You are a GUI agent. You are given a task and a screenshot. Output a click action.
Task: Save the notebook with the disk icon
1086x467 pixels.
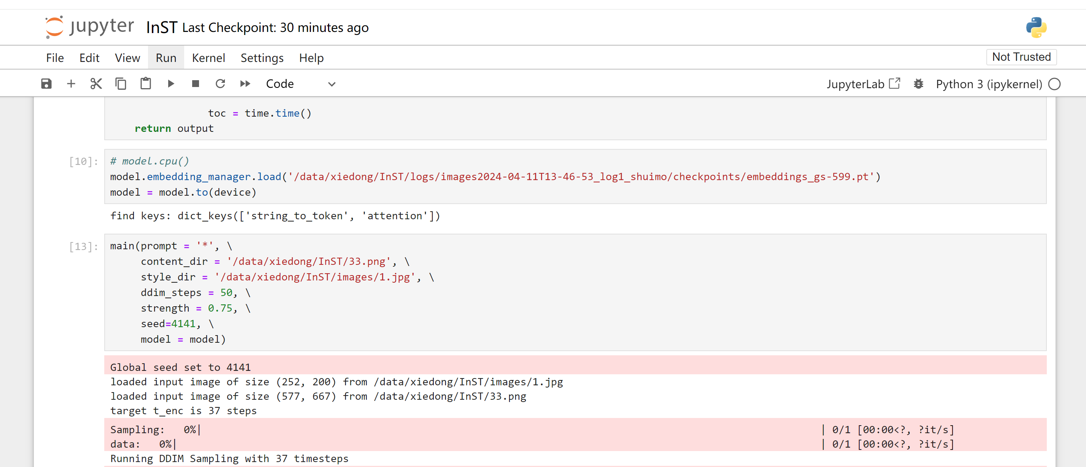coord(46,84)
